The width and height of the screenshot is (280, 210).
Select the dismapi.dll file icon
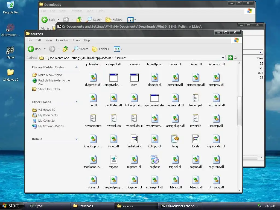pyautogui.click(x=155, y=77)
